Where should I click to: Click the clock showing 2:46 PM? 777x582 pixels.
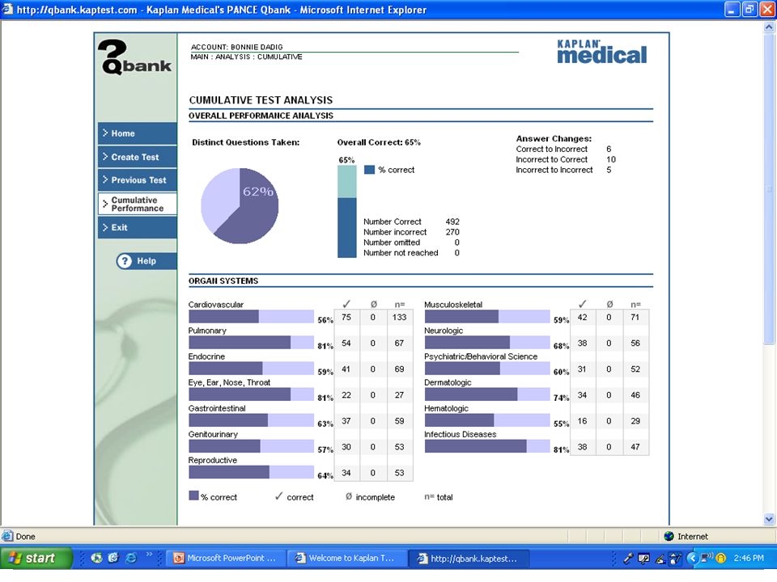tap(749, 559)
